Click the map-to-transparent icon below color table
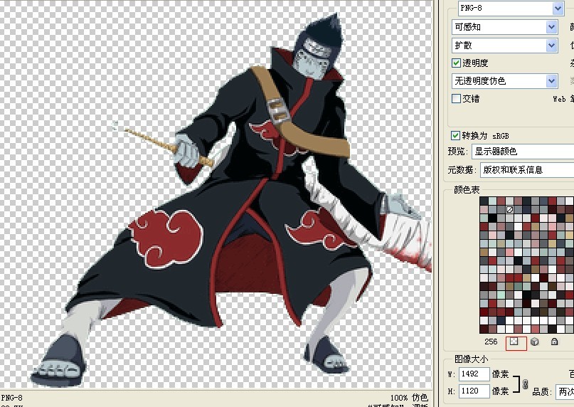Viewport: 574px width, 407px height. click(515, 342)
